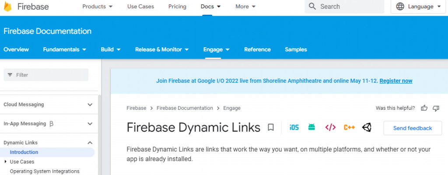Select the Web code platform icon
Screen dimensions: 448x175
click(x=330, y=128)
